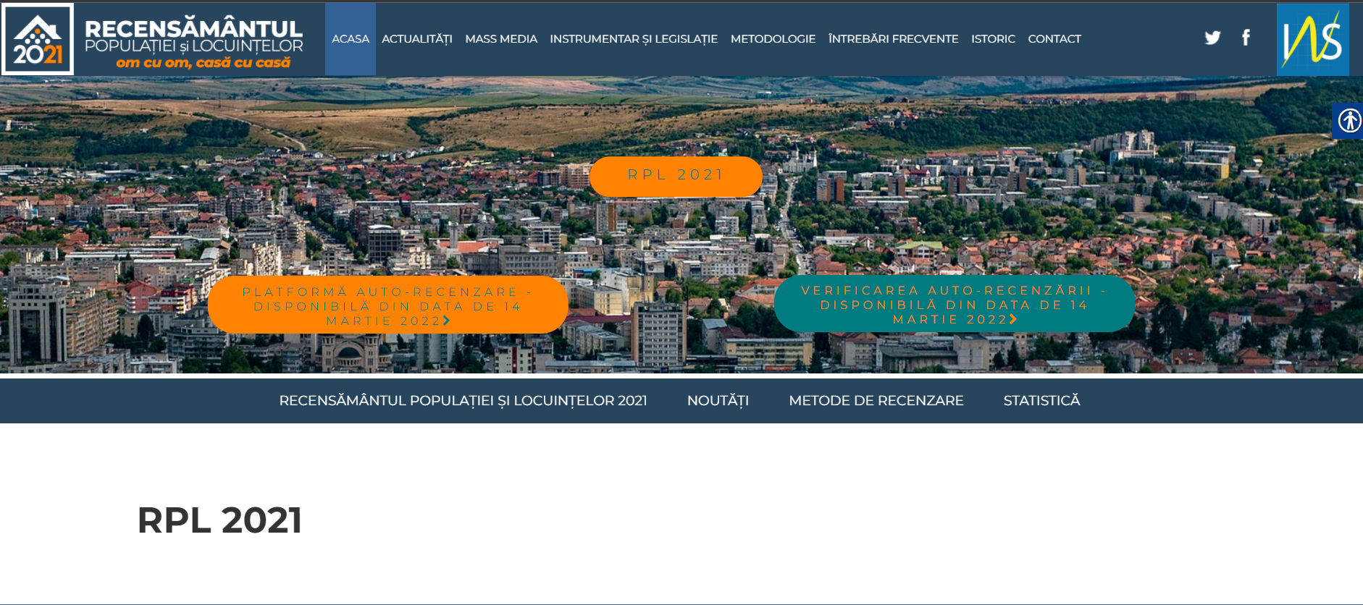Open the accessibility tools icon

pyautogui.click(x=1349, y=120)
